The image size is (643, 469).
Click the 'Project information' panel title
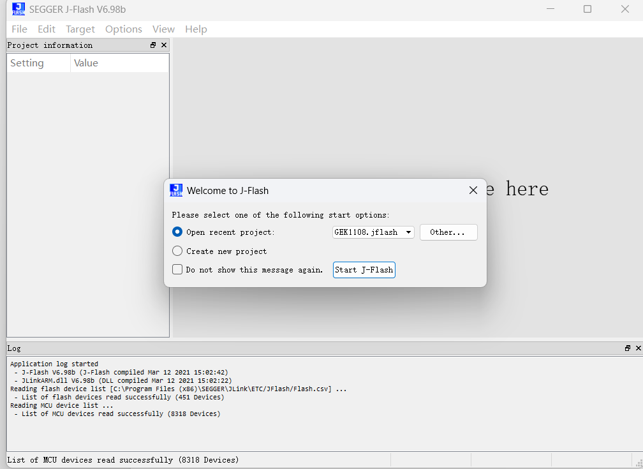tap(50, 45)
